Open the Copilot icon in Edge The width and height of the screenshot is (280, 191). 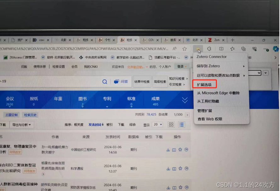point(276,49)
